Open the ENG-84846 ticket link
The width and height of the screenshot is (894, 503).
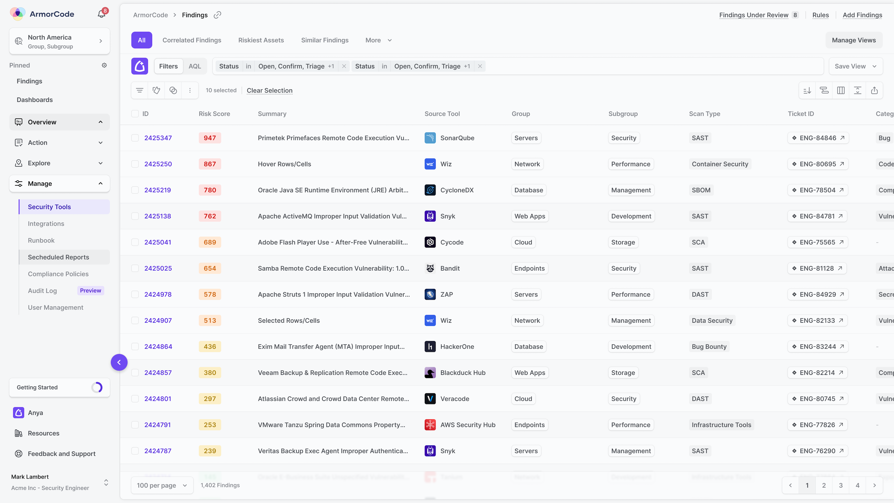pos(818,138)
